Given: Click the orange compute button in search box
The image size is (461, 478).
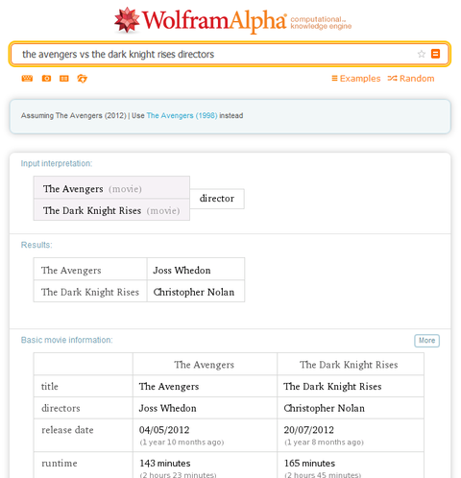Looking at the screenshot, I should [435, 54].
